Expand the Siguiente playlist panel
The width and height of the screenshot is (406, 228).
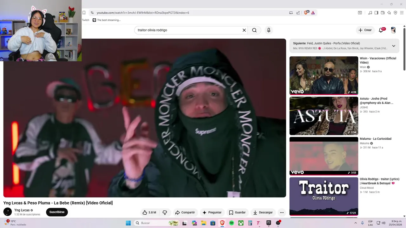click(394, 46)
